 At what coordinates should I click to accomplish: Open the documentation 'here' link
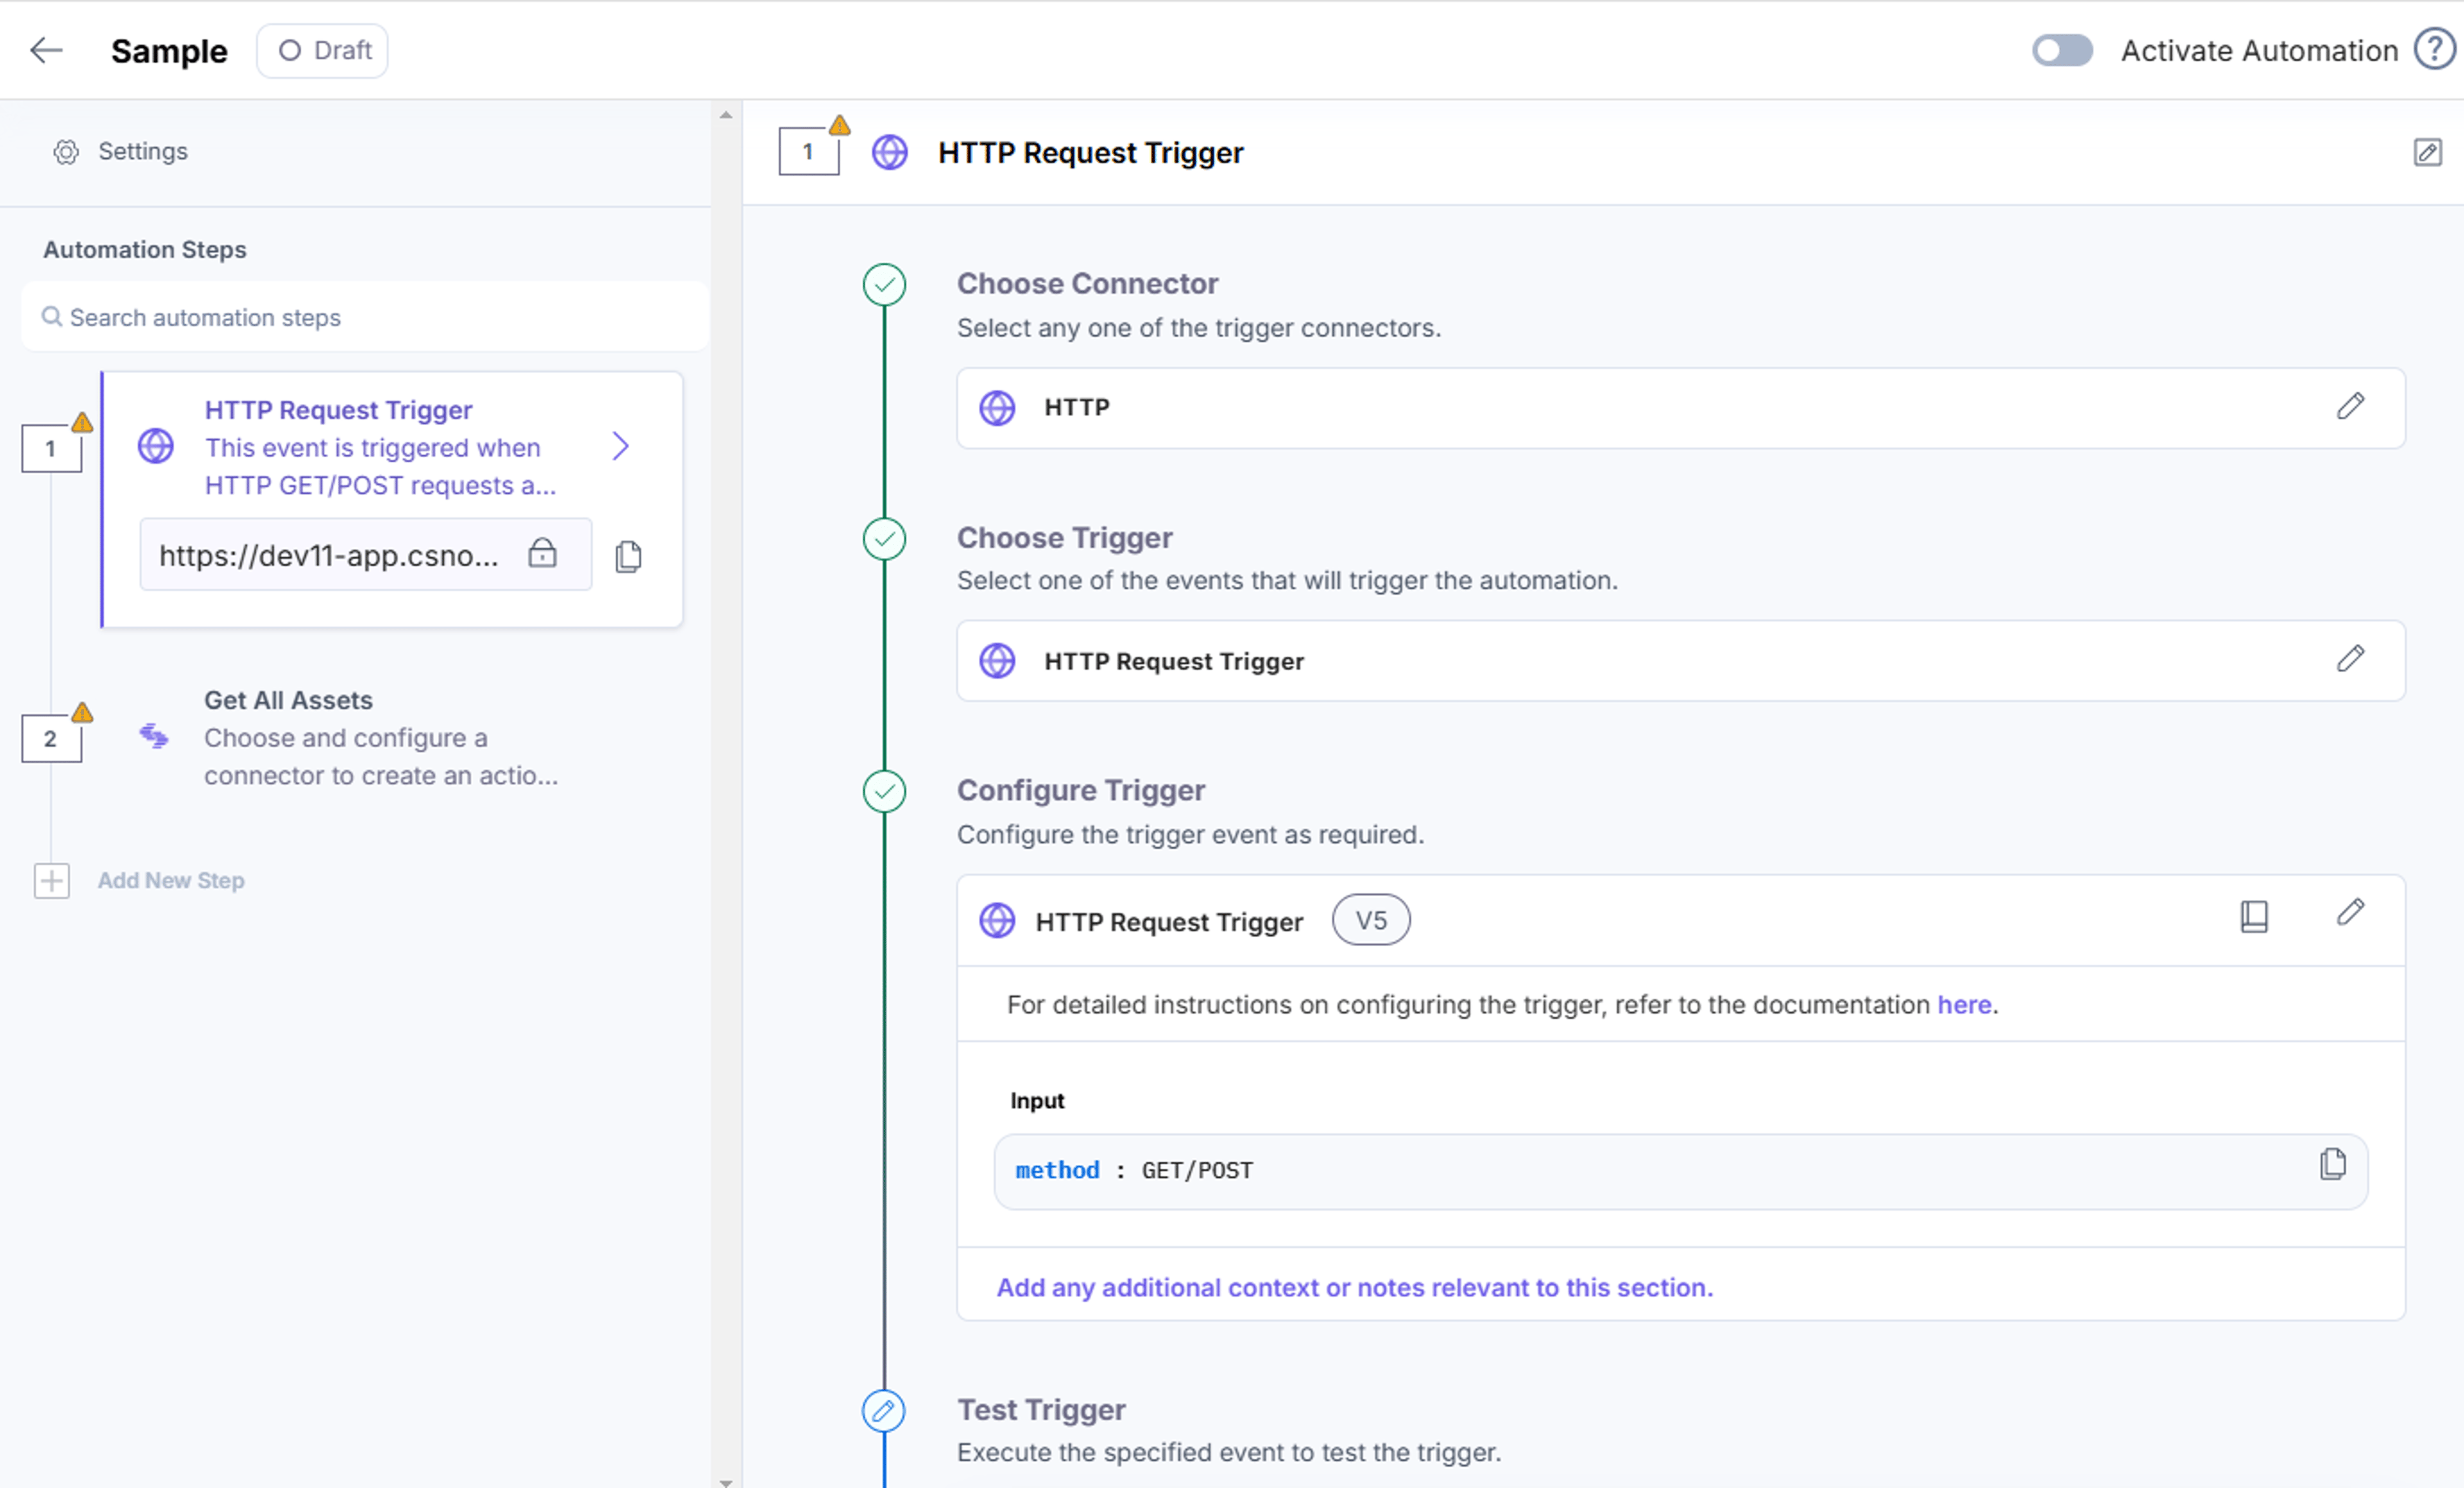click(1964, 1004)
